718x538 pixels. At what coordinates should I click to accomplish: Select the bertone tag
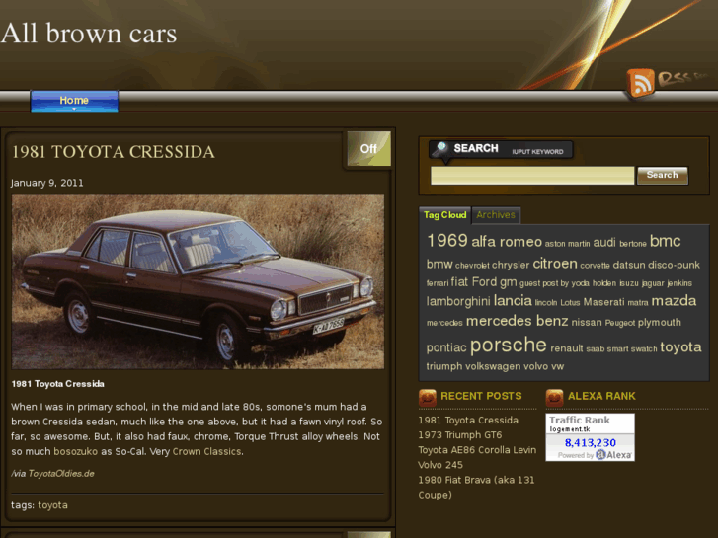632,244
